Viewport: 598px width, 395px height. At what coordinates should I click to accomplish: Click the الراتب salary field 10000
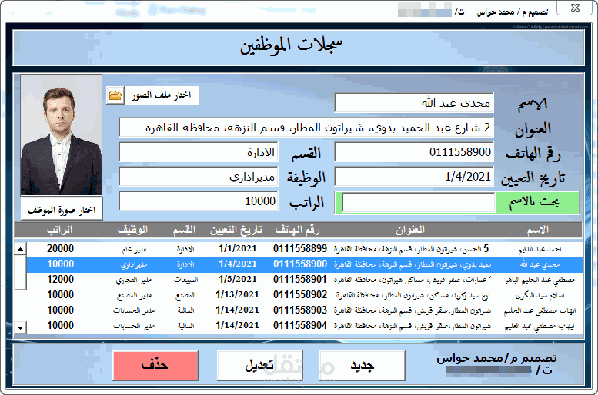(x=199, y=201)
